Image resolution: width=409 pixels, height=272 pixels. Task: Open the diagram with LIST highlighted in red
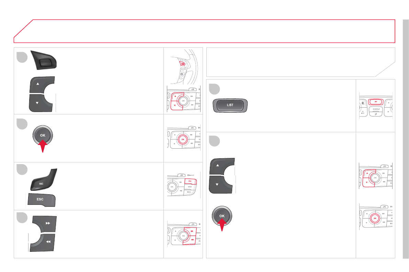375,106
